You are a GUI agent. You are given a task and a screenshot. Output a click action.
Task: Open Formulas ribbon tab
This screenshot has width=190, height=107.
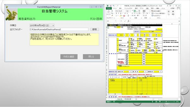pos(136,8)
